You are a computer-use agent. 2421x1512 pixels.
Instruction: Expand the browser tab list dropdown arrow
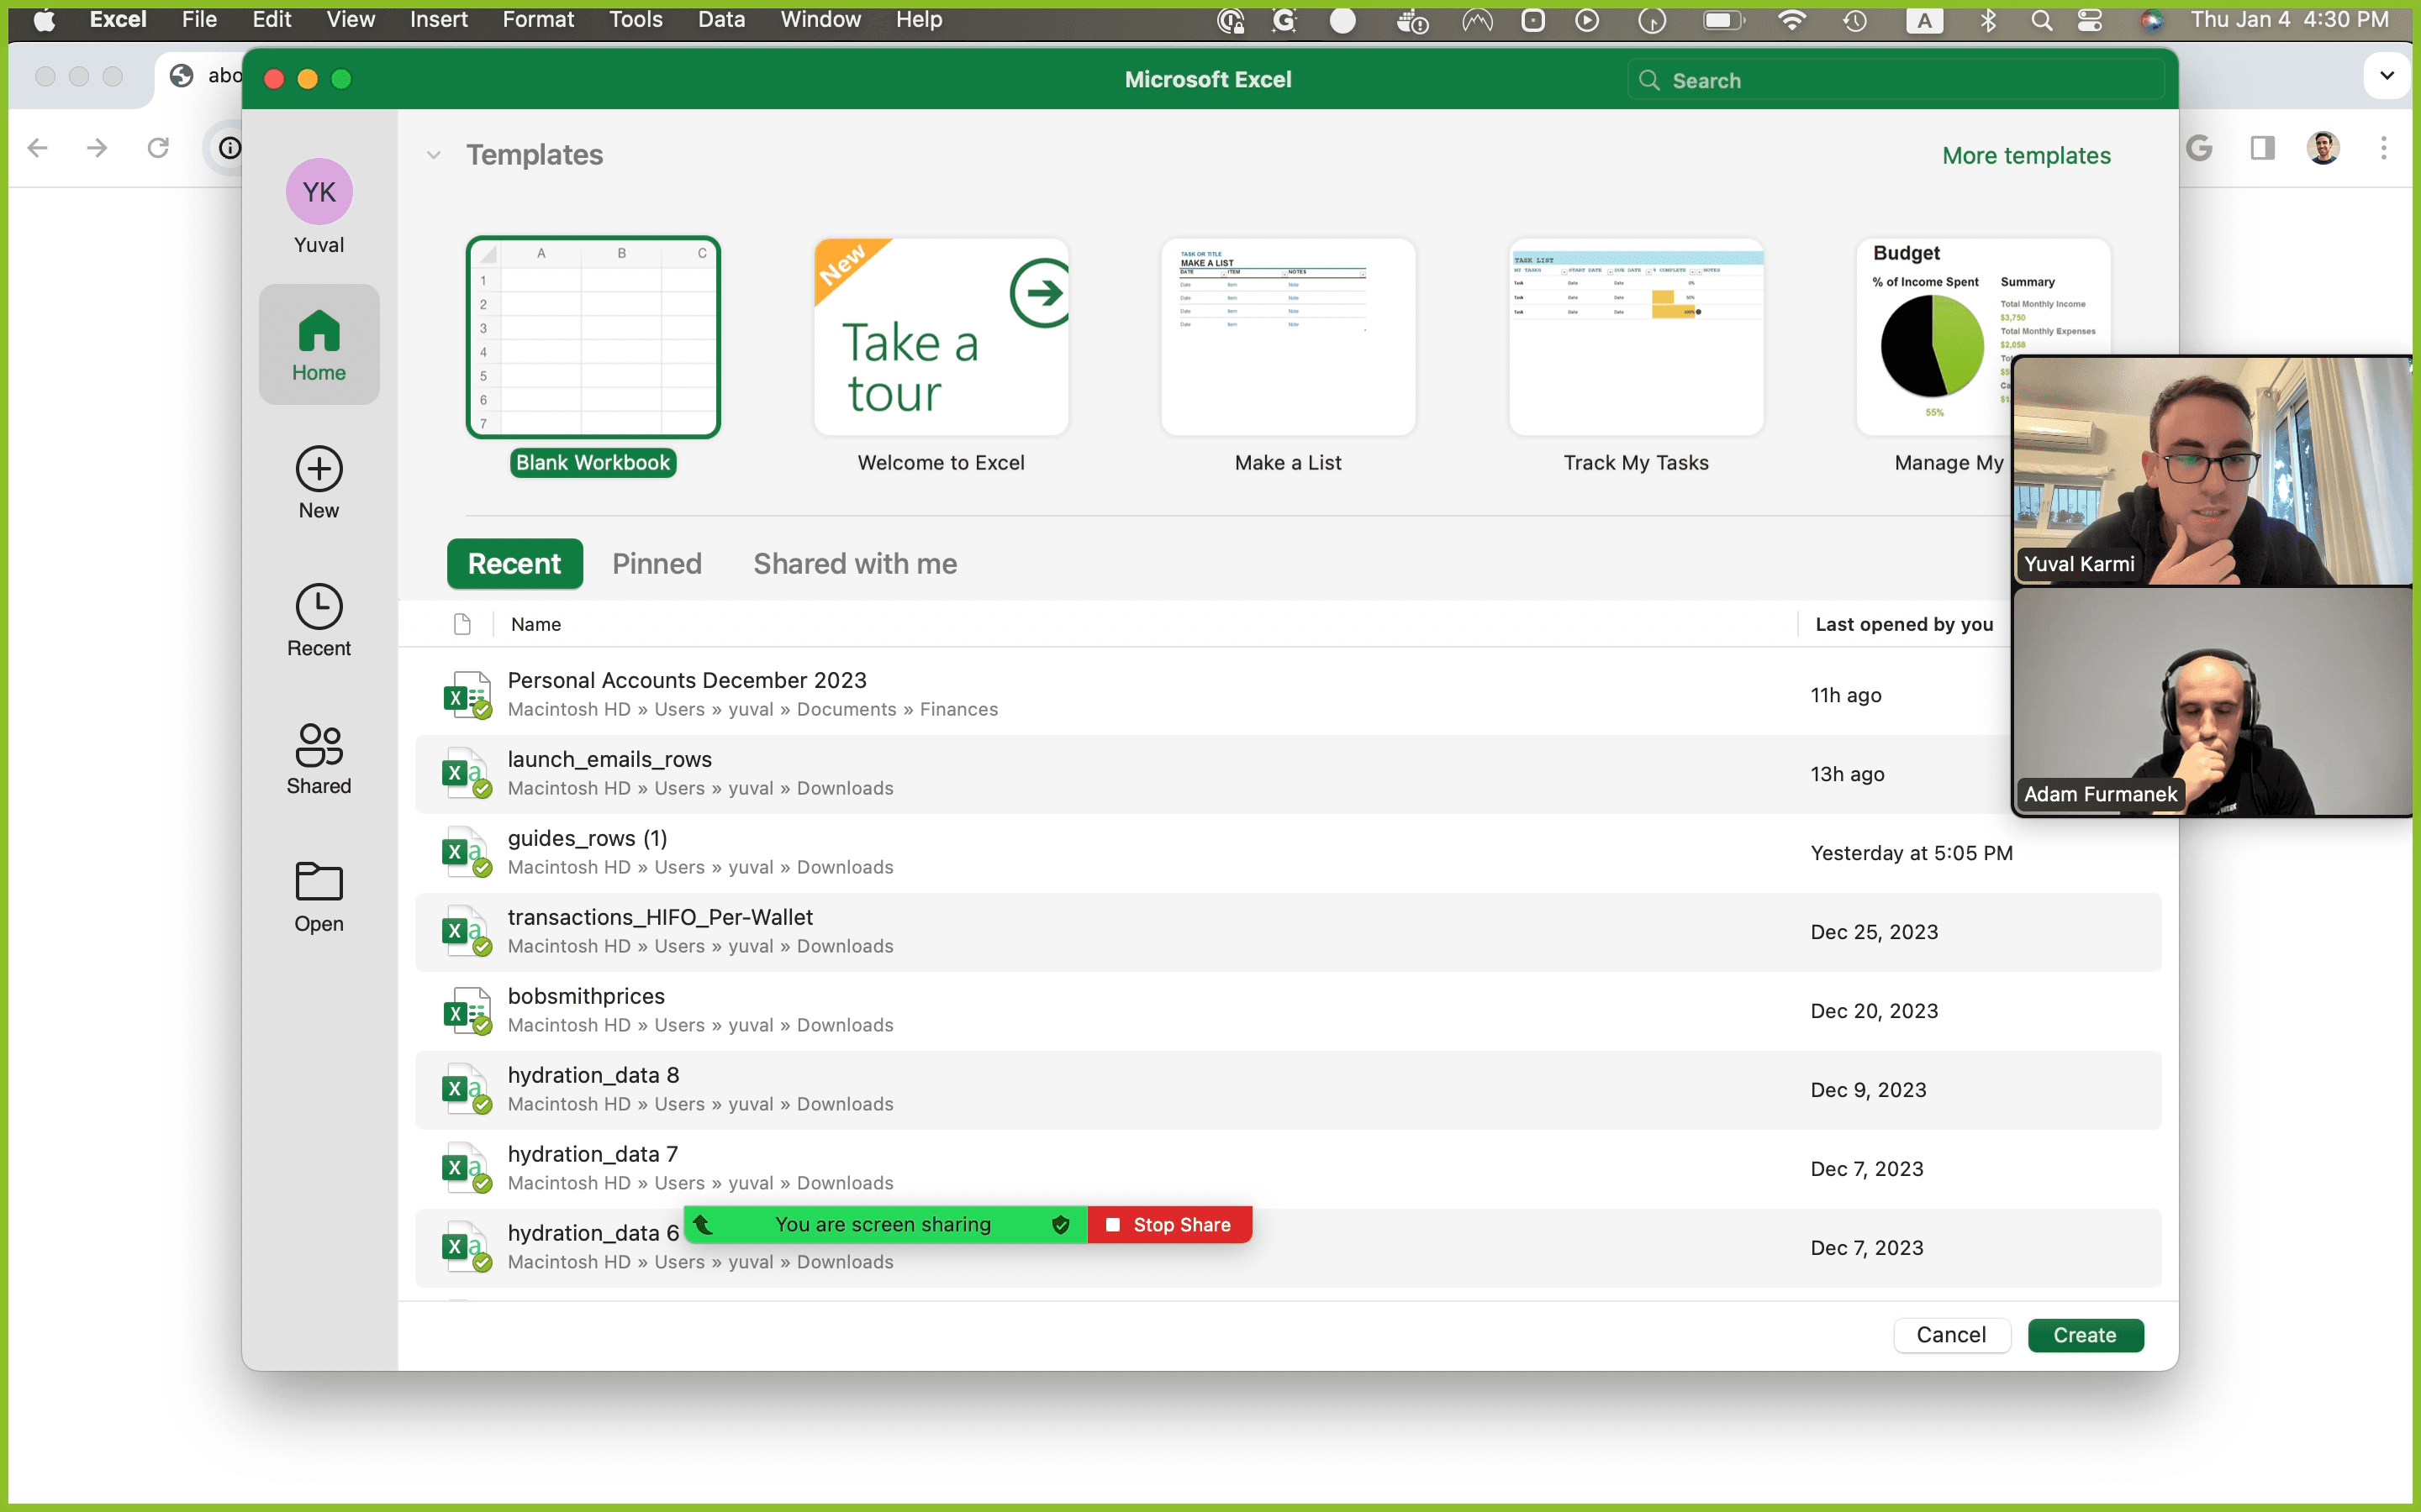point(2387,76)
